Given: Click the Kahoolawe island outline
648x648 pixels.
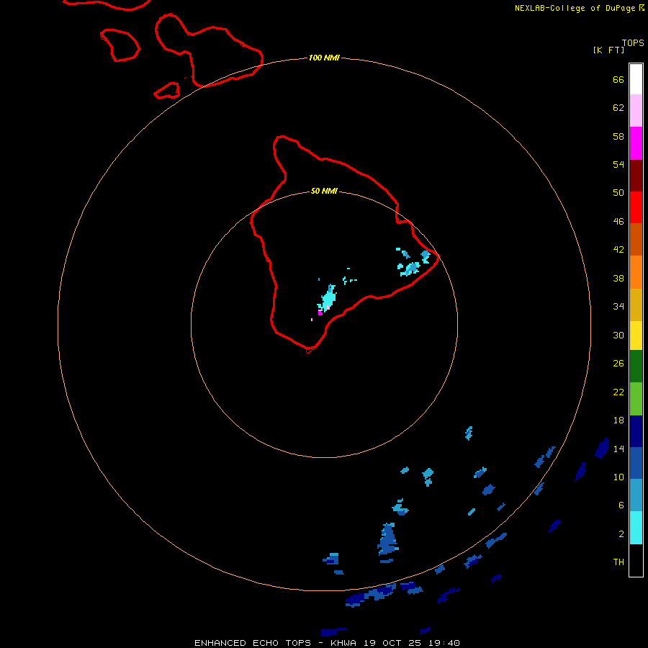Looking at the screenshot, I should [x=167, y=91].
